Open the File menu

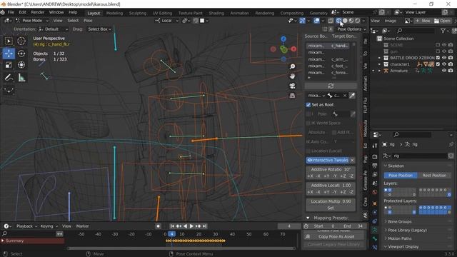point(11,12)
